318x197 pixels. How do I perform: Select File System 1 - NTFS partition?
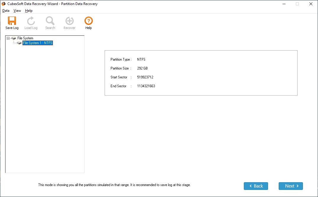pos(38,43)
